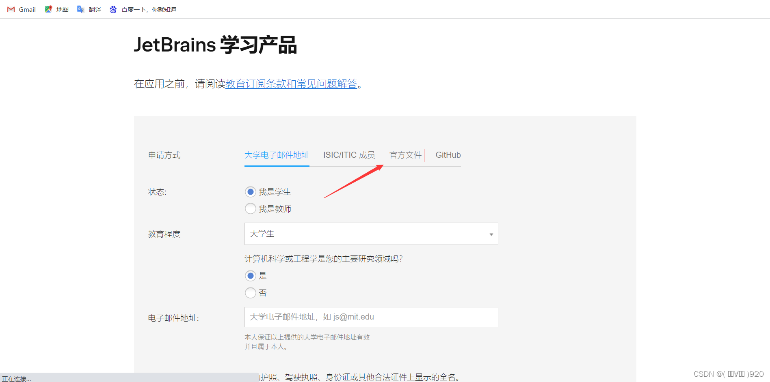Click the 本人保证以上提供的 disclaimer text
This screenshot has width=770, height=382.
[307, 342]
